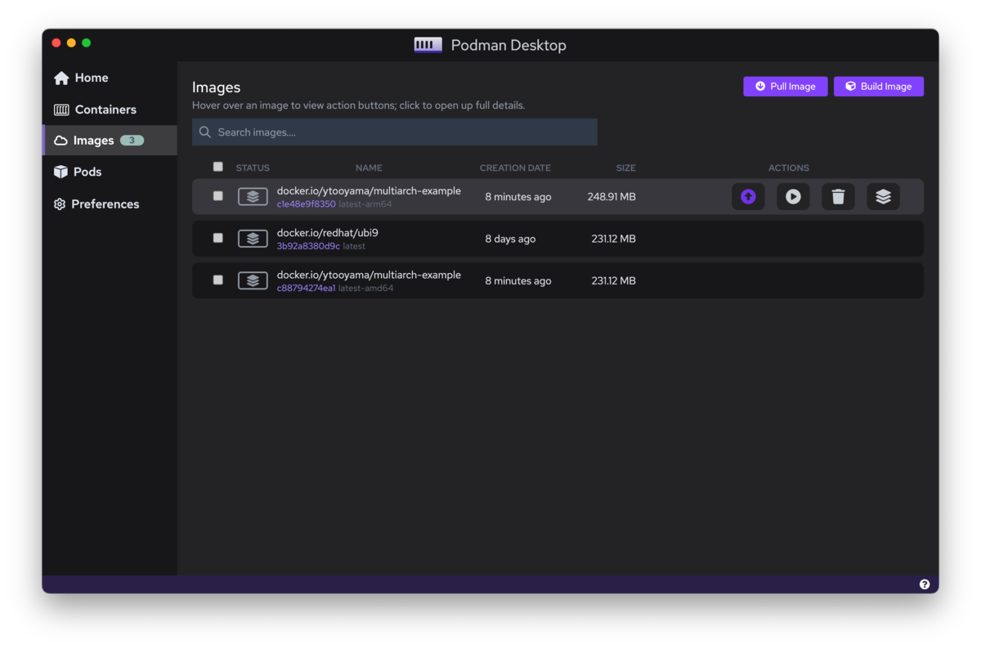Click the STATUS column header
981x649 pixels.
253,168
